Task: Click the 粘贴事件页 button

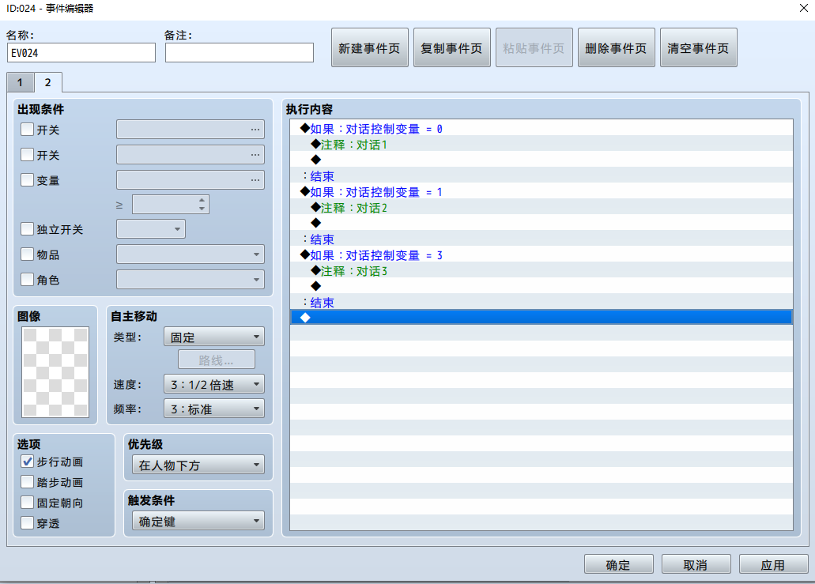Action: pos(534,47)
